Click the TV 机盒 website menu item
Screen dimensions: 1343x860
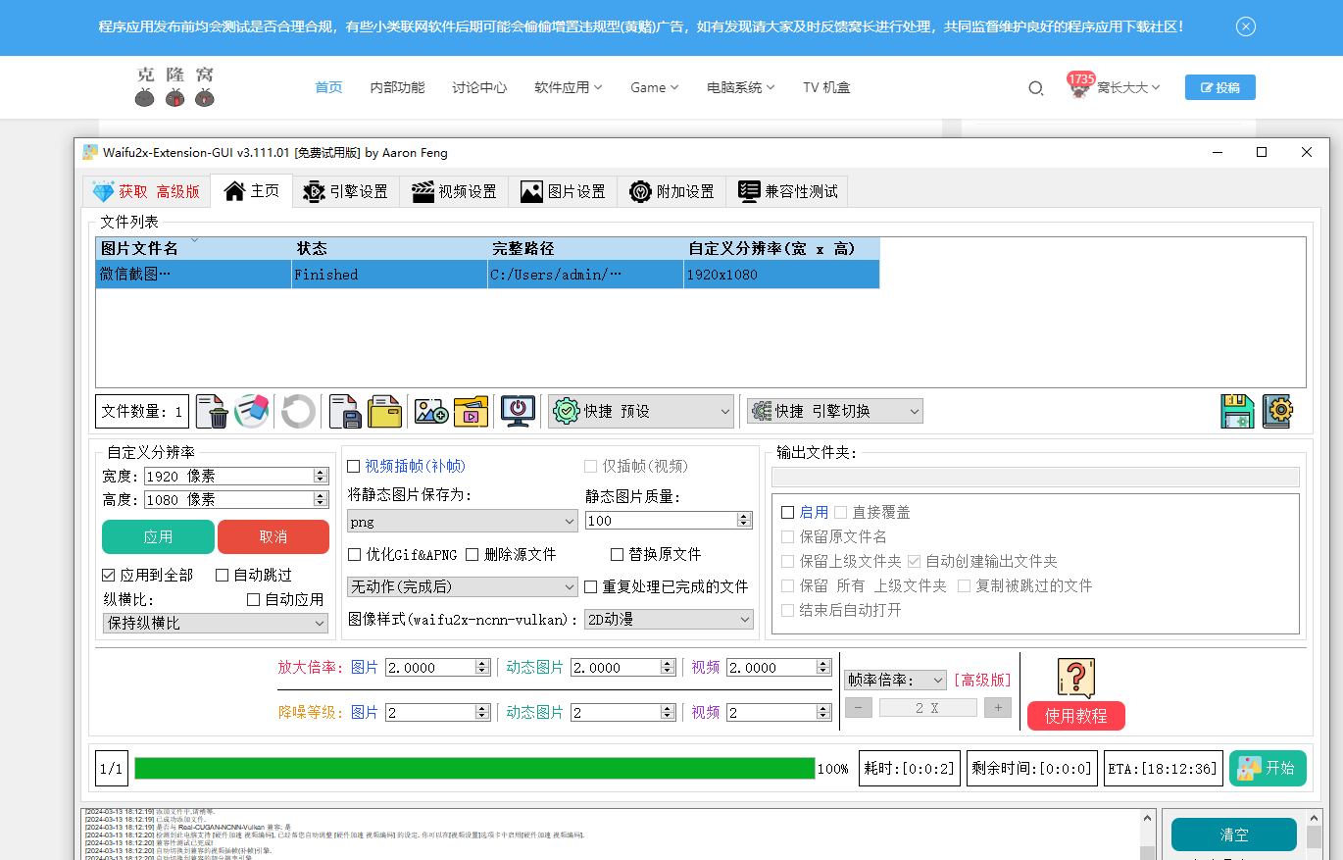pyautogui.click(x=826, y=87)
